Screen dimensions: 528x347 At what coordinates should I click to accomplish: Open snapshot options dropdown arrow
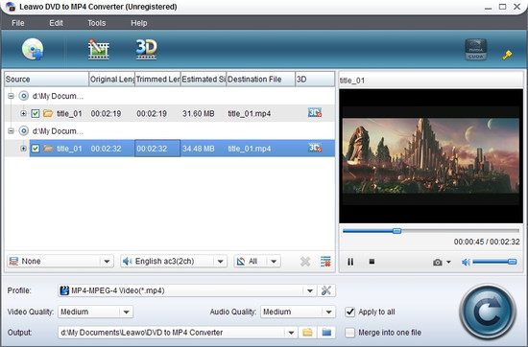(x=448, y=262)
